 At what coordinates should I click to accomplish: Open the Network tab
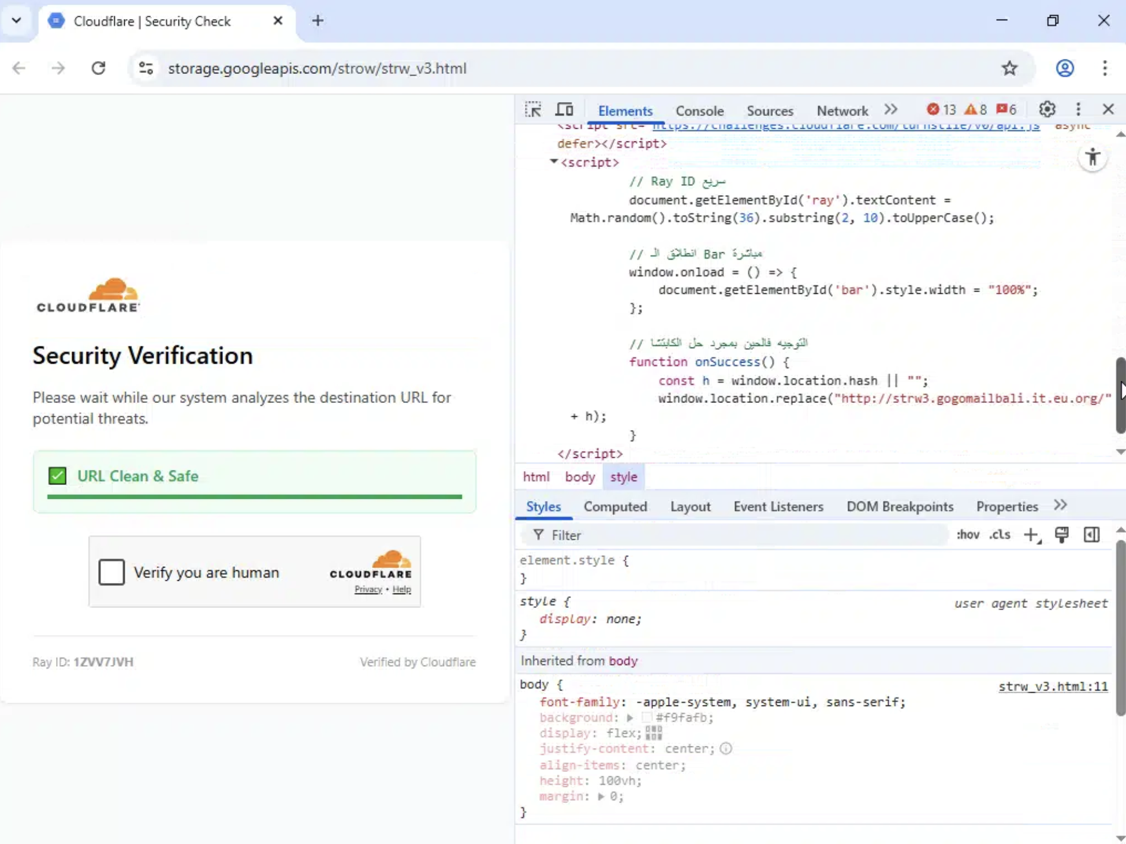(x=842, y=110)
